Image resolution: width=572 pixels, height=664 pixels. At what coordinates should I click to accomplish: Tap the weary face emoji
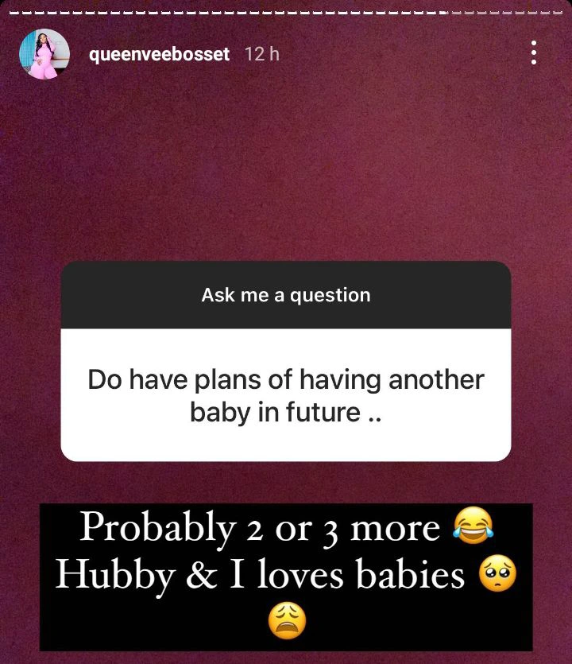(x=287, y=621)
